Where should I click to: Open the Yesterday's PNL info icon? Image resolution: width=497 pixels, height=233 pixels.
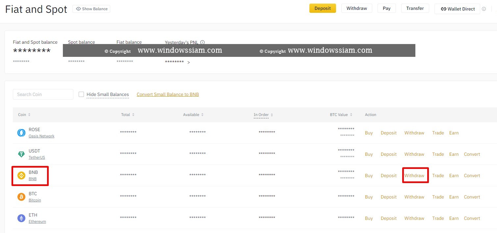[202, 42]
